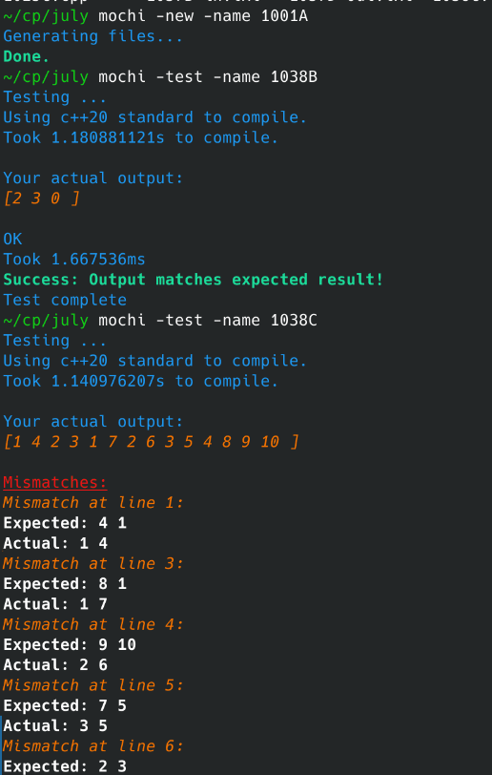Click the bold green 'Done.' message
The image size is (492, 775).
tap(26, 57)
